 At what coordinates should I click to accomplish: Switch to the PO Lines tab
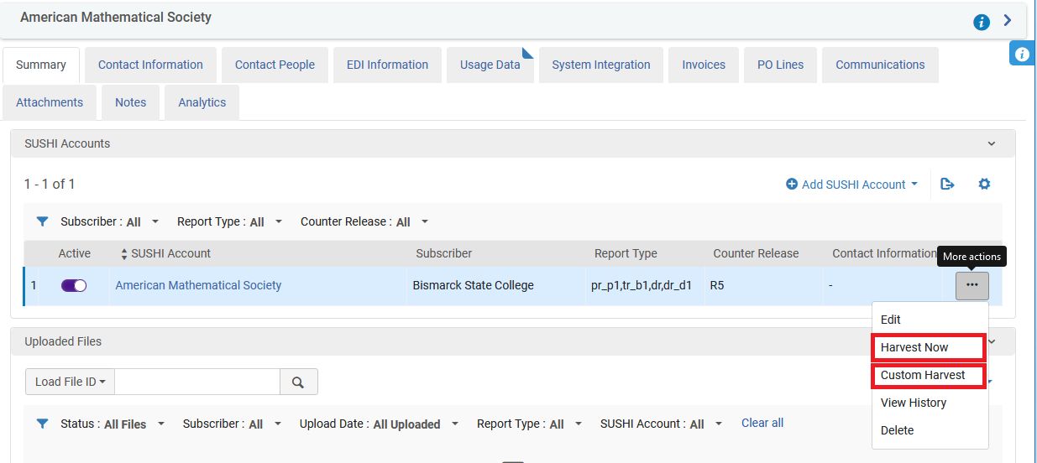click(x=780, y=65)
